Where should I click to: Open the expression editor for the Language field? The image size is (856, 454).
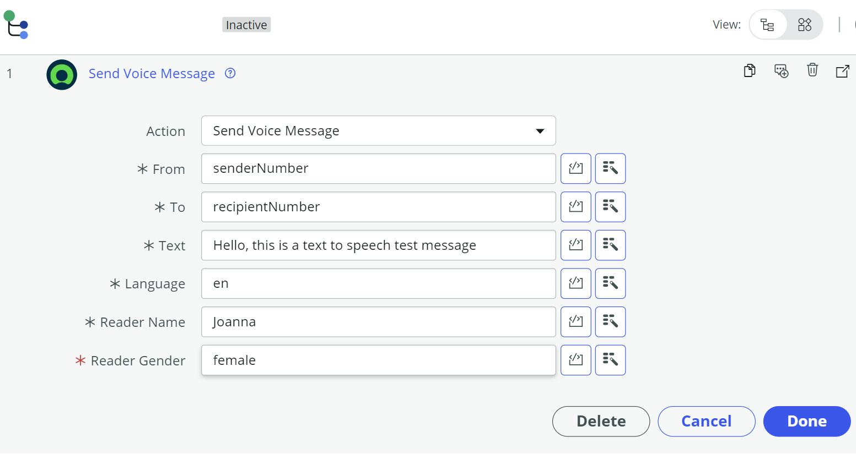575,283
